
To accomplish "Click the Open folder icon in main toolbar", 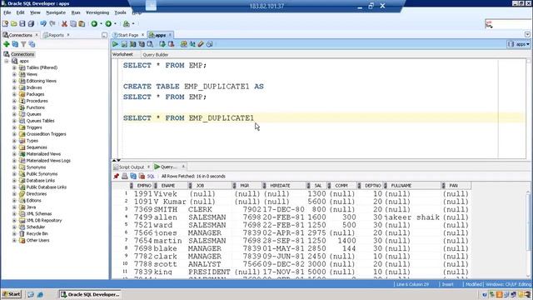I will (x=14, y=24).
